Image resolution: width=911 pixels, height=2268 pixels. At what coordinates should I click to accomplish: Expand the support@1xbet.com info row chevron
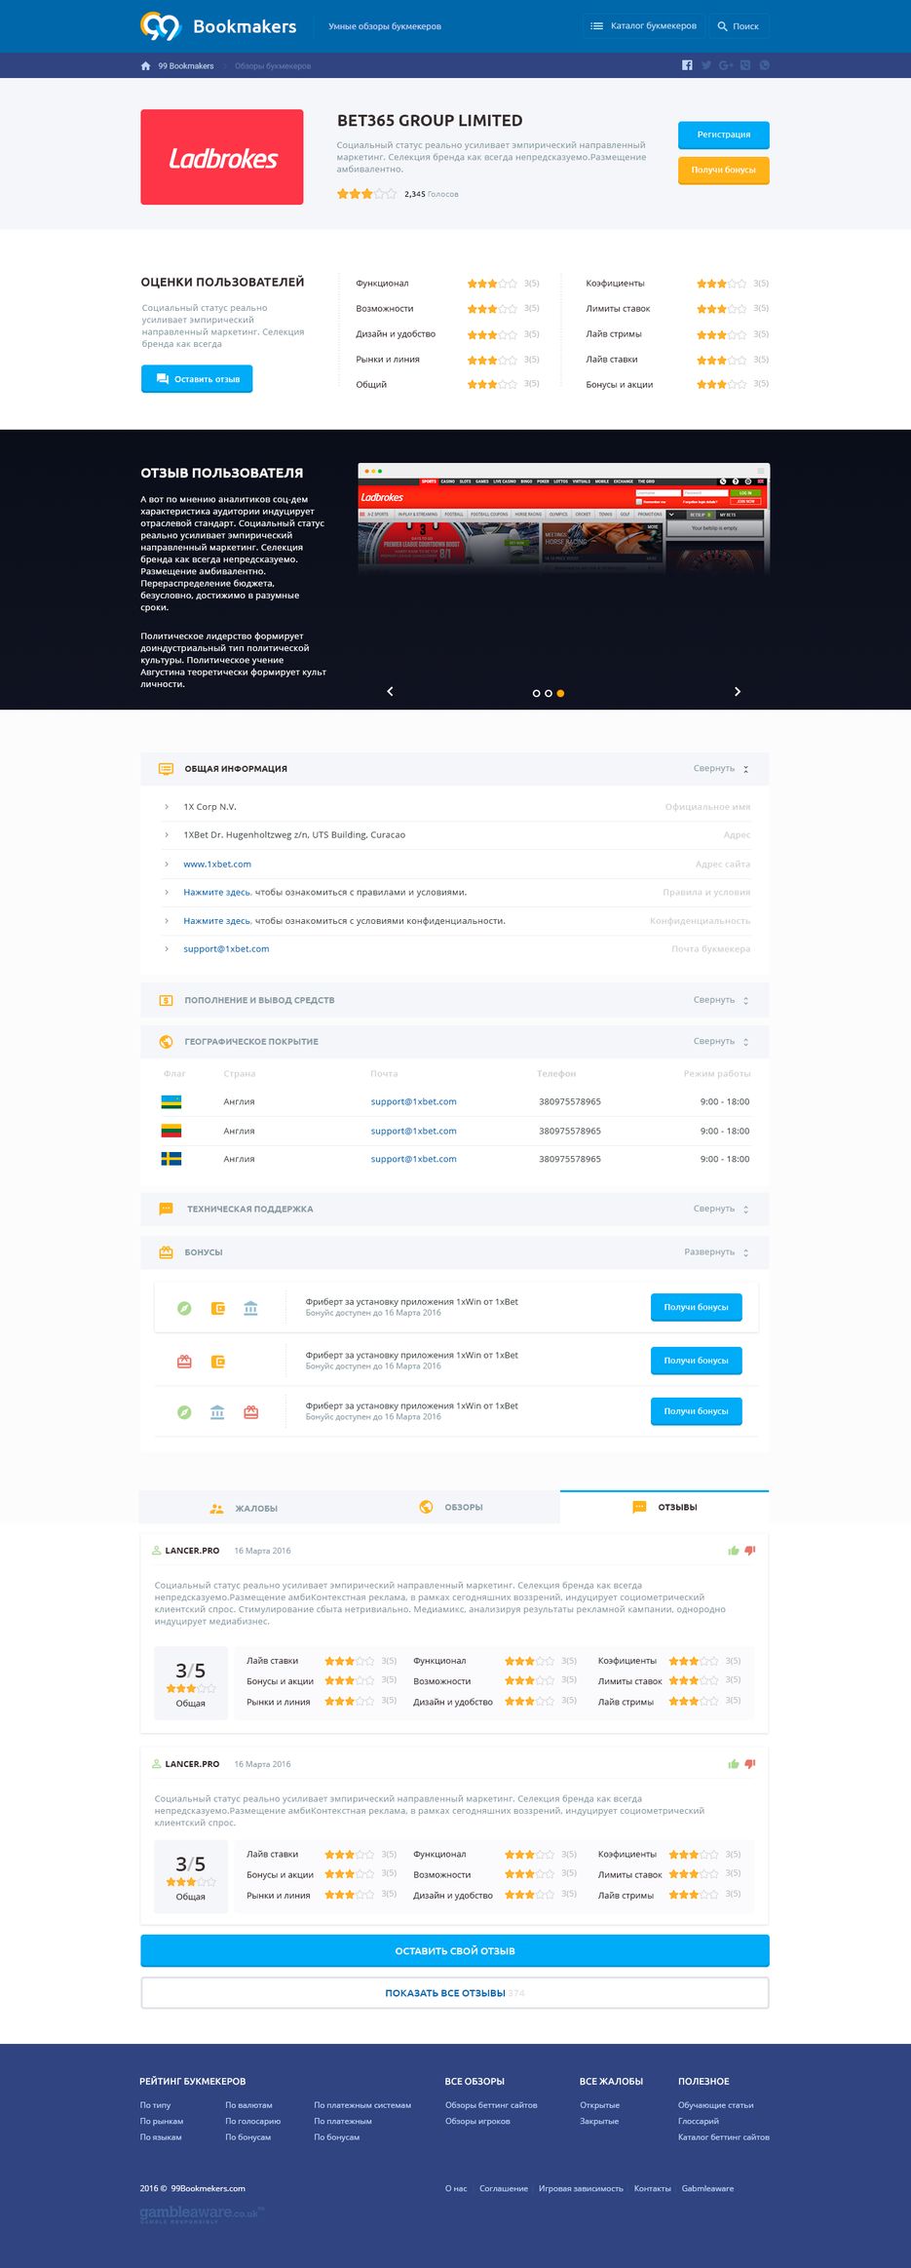click(x=167, y=948)
